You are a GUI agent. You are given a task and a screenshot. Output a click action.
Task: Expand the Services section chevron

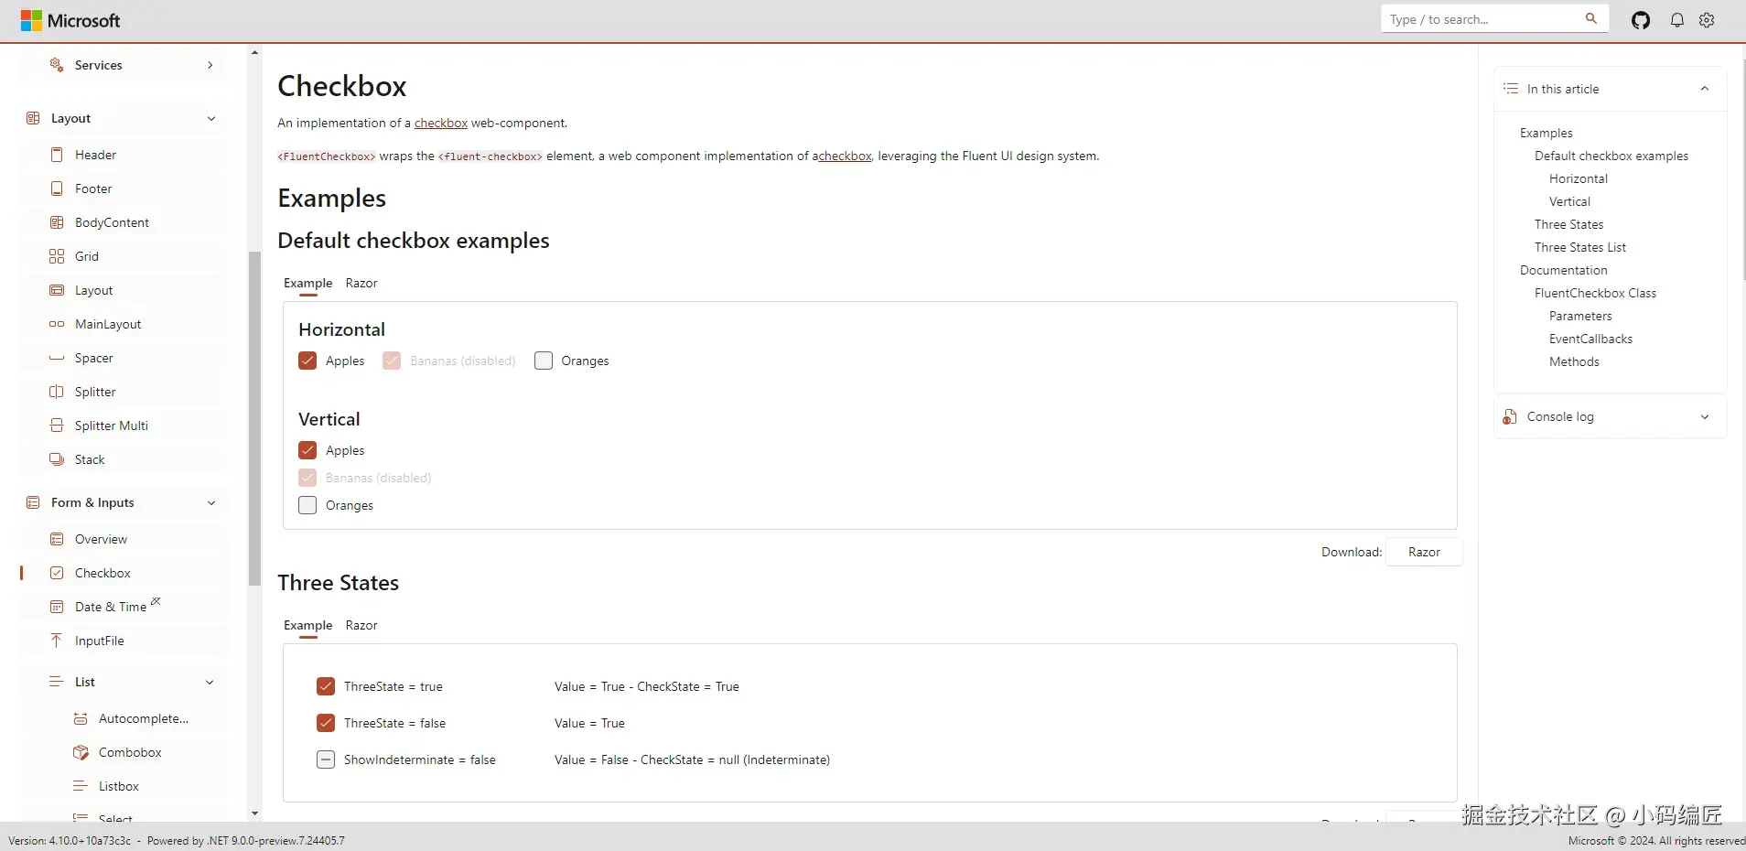point(210,65)
